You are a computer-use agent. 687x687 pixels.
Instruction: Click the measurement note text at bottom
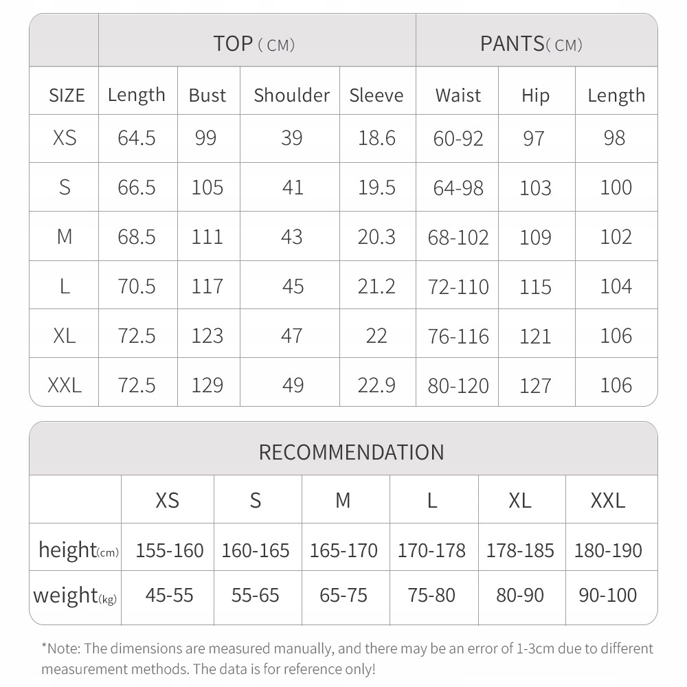point(347,658)
